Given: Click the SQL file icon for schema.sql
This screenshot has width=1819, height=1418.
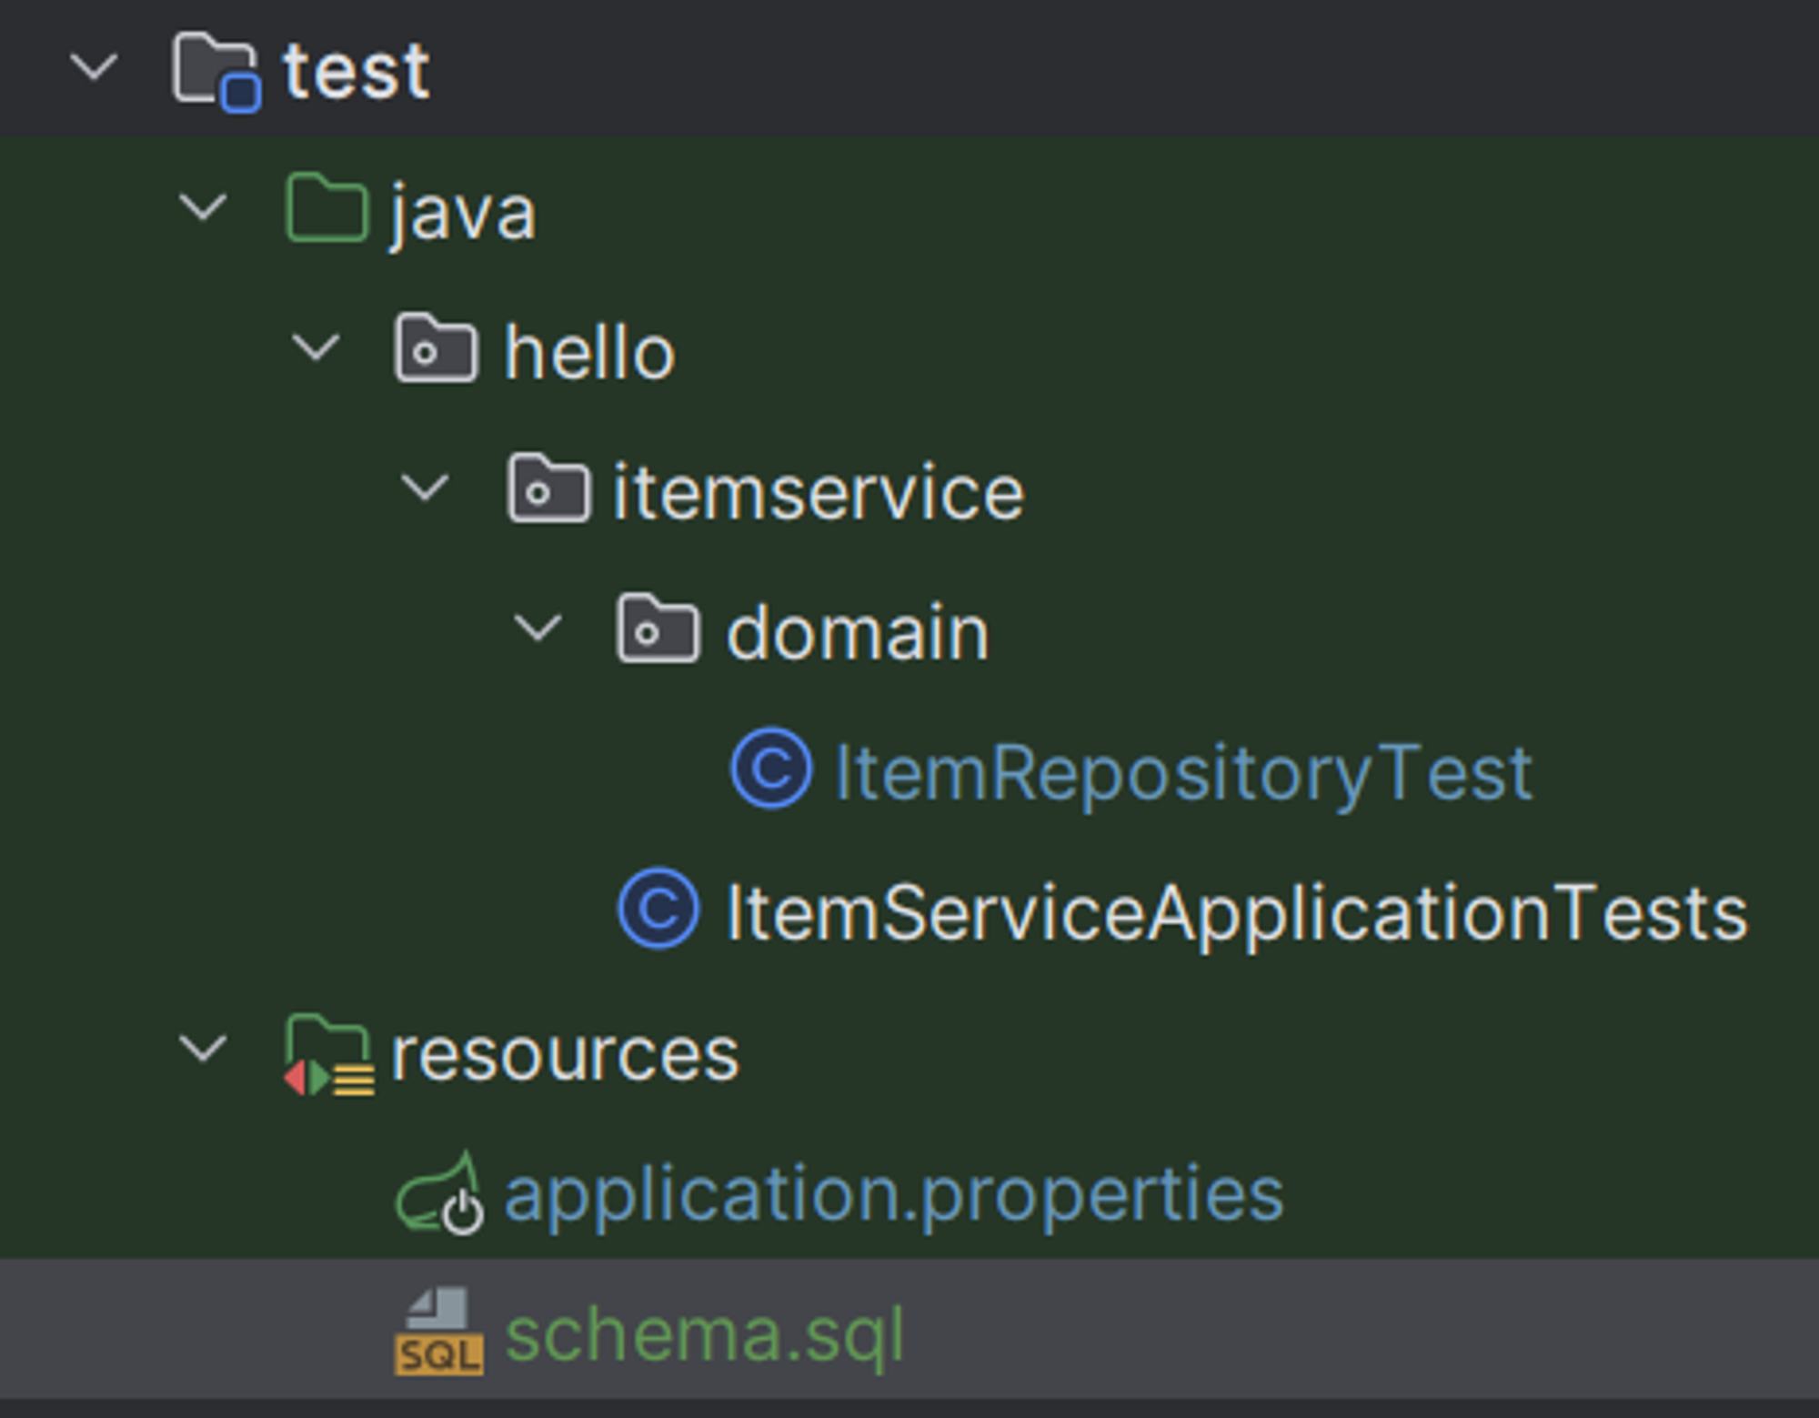Looking at the screenshot, I should [x=438, y=1332].
